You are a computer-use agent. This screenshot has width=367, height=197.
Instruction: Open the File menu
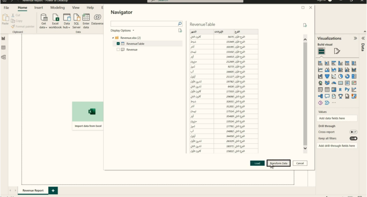[x=6, y=7]
